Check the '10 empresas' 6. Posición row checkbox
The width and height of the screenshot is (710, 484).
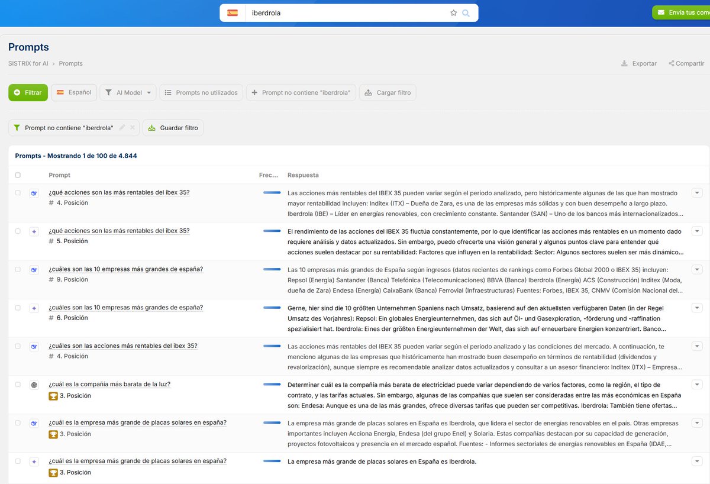point(18,308)
